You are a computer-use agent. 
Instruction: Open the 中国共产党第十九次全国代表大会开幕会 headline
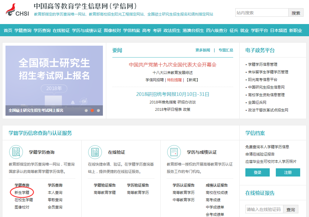coord(173,65)
